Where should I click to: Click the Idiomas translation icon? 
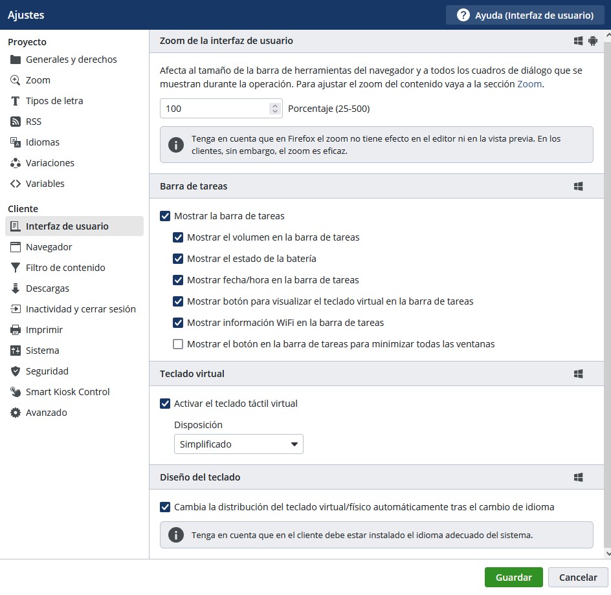coord(16,142)
